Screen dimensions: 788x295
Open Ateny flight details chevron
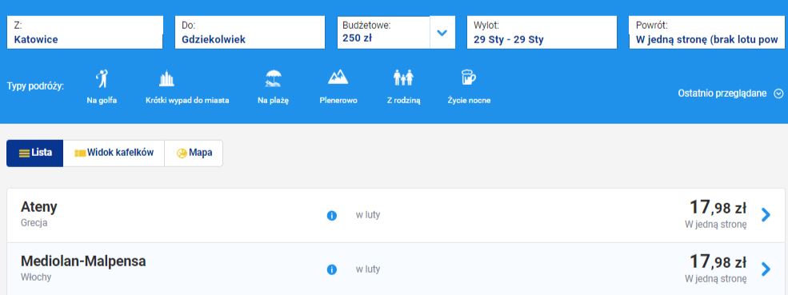point(766,215)
